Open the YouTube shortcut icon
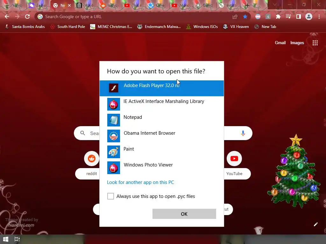 234,159
